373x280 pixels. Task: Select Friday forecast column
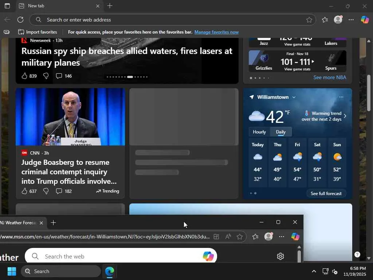tap(297, 163)
